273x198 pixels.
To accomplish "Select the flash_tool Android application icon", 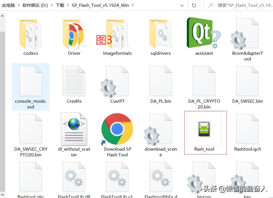I will point(204,129).
